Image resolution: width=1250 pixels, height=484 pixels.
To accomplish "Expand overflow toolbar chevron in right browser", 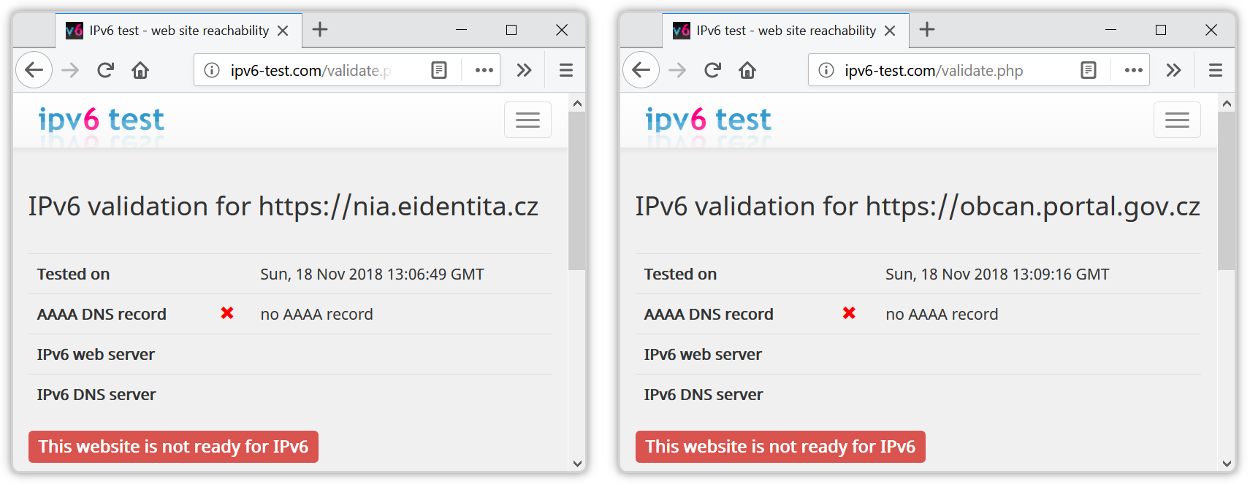I will point(1173,70).
